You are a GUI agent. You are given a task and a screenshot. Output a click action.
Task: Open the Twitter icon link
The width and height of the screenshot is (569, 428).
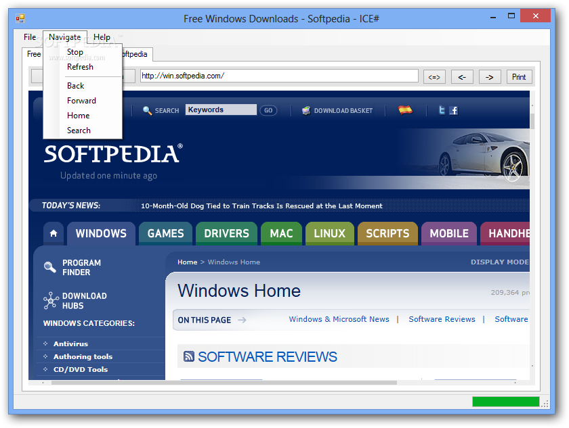pos(442,110)
